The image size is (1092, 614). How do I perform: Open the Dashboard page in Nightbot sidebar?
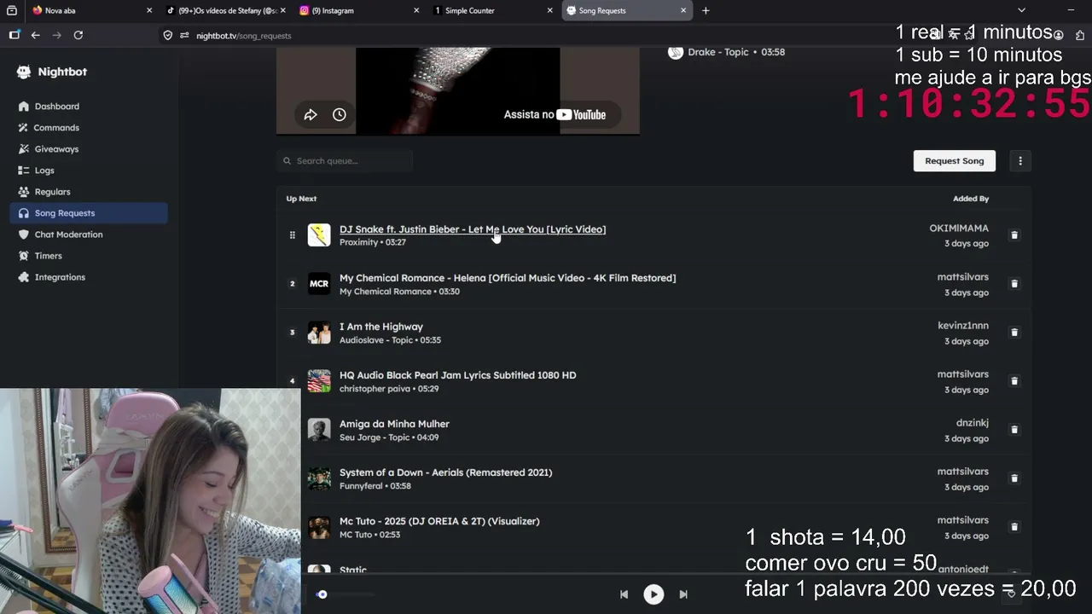pos(56,107)
